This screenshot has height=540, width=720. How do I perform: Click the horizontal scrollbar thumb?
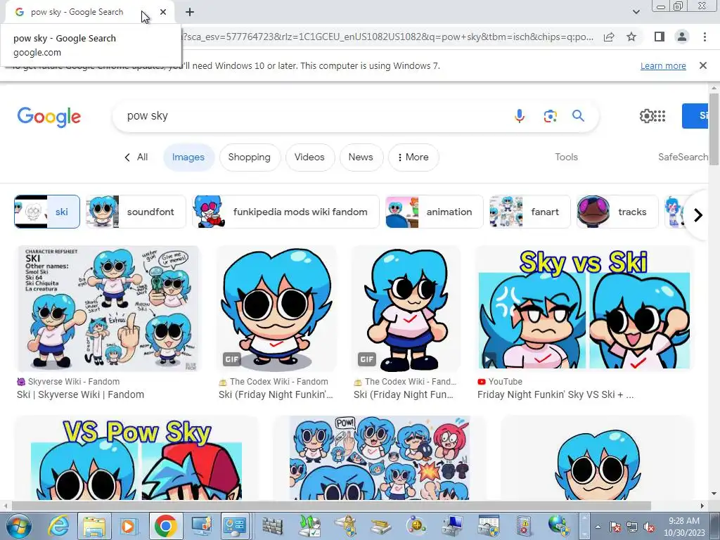pyautogui.click(x=331, y=506)
